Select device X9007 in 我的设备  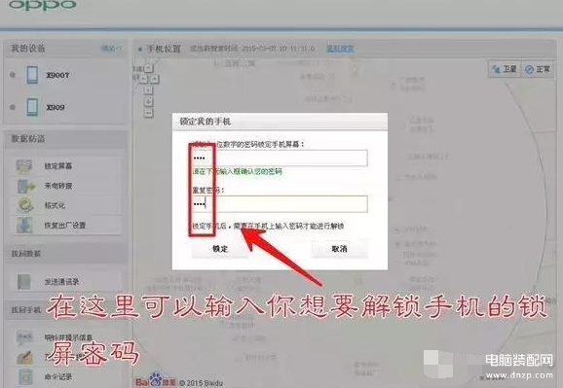(x=64, y=75)
